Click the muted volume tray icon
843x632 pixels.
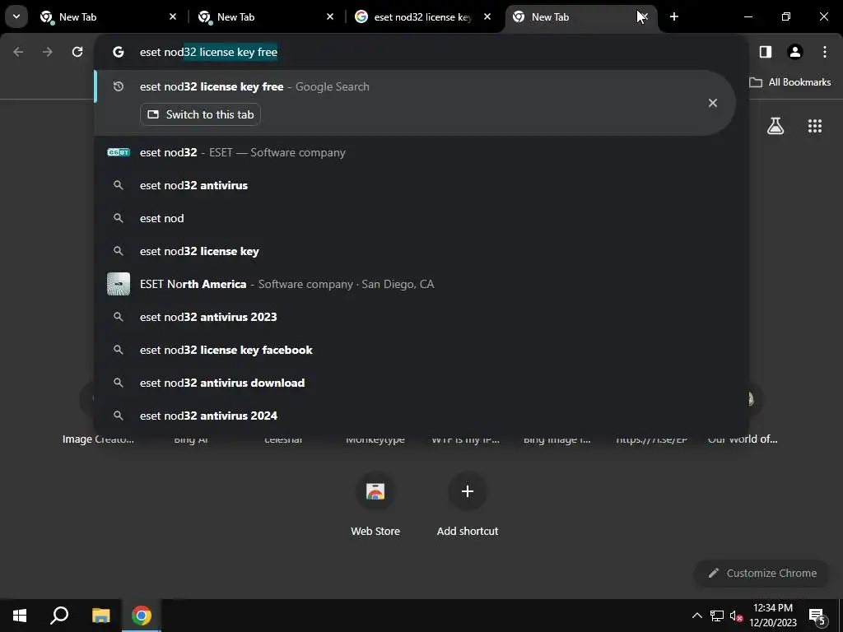[736, 616]
